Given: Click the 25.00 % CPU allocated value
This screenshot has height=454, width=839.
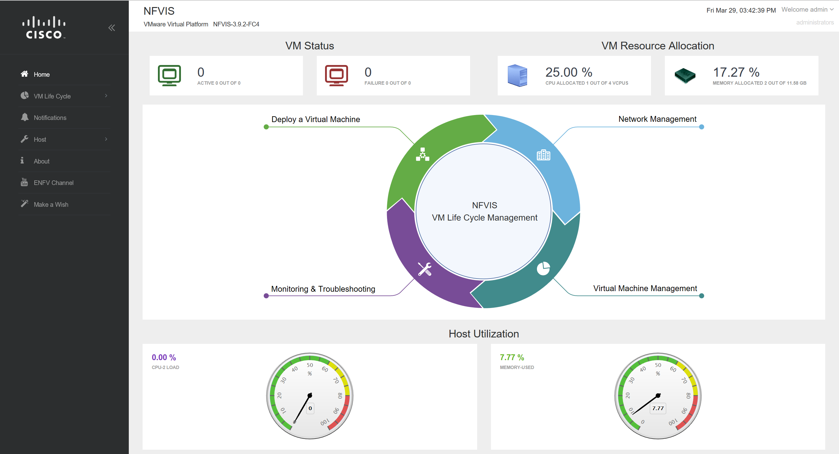Looking at the screenshot, I should pos(569,72).
